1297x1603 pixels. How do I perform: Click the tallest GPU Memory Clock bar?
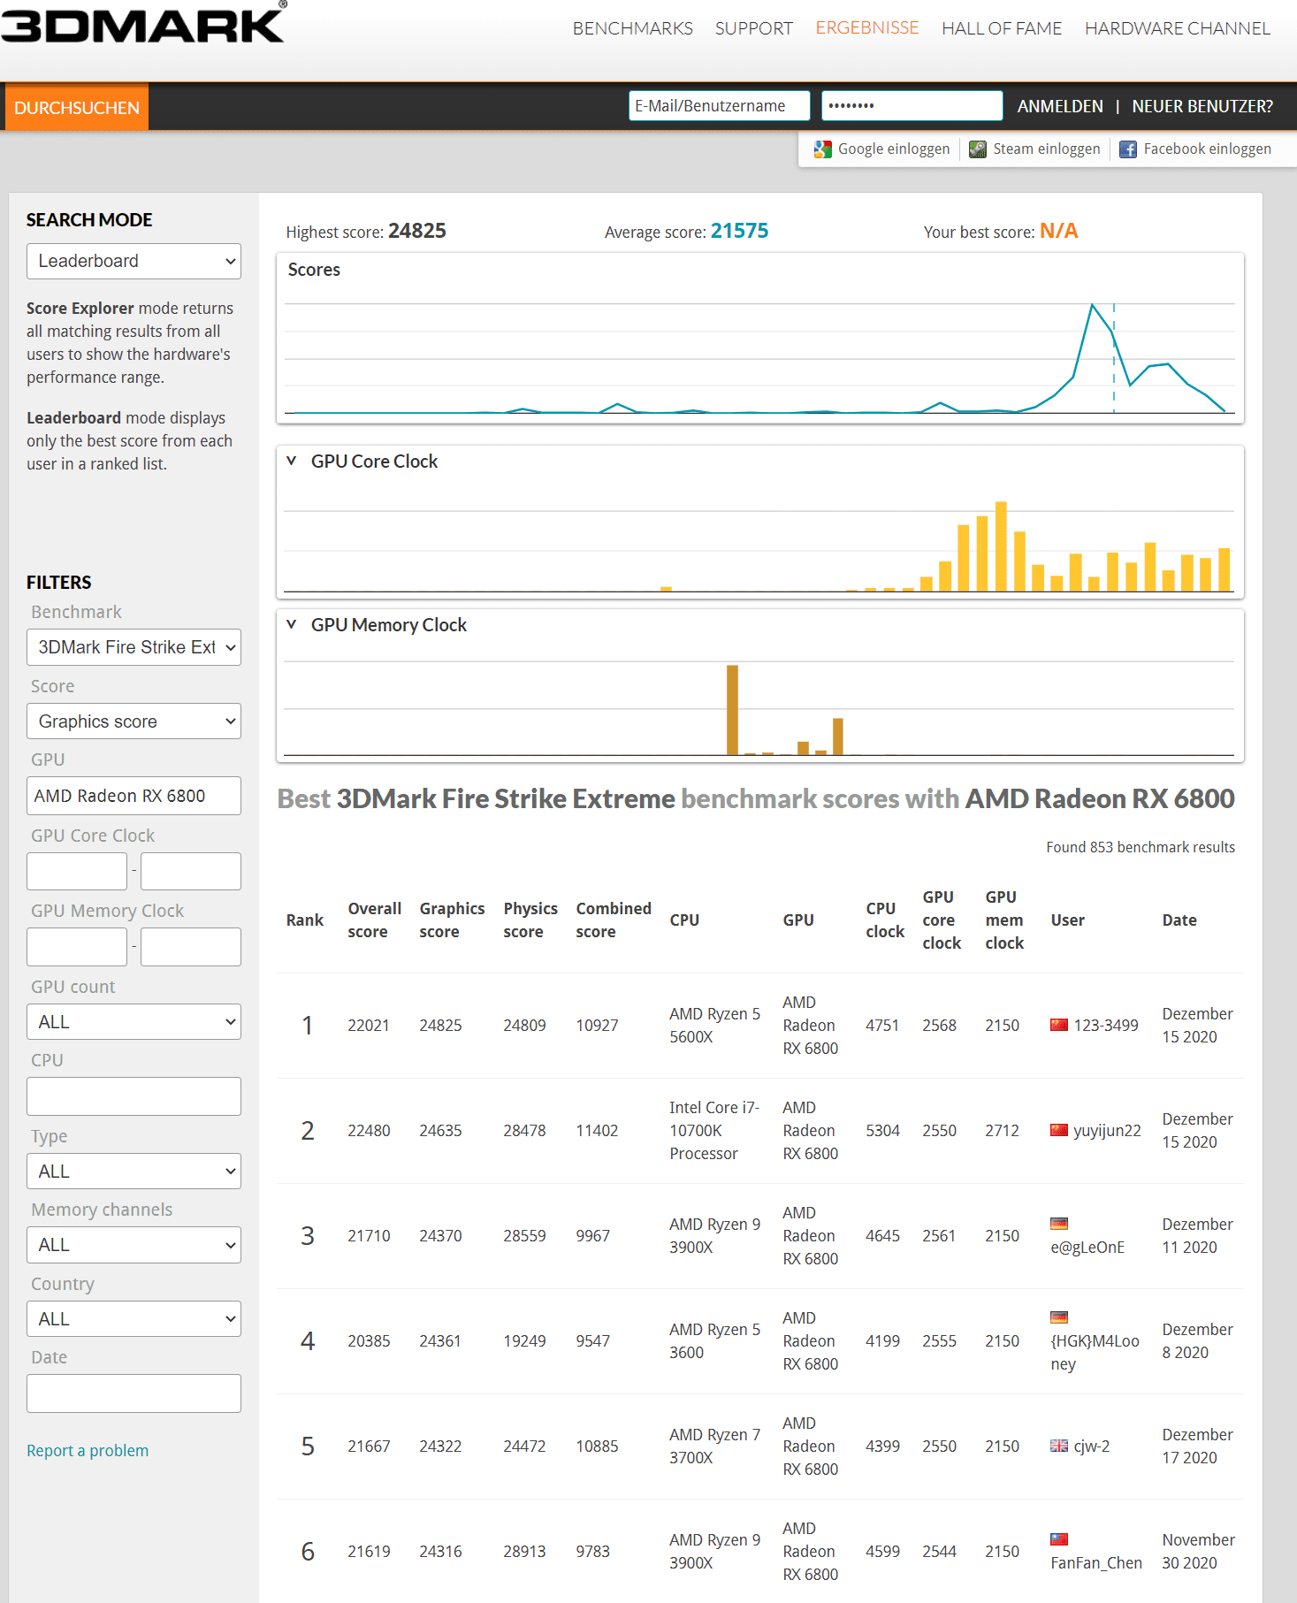pyautogui.click(x=732, y=710)
